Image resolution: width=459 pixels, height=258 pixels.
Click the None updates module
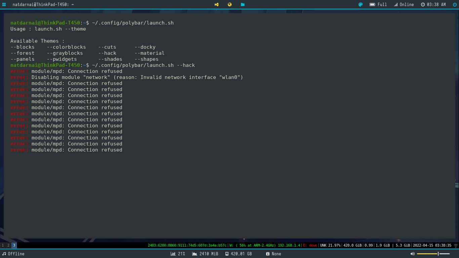(274, 254)
